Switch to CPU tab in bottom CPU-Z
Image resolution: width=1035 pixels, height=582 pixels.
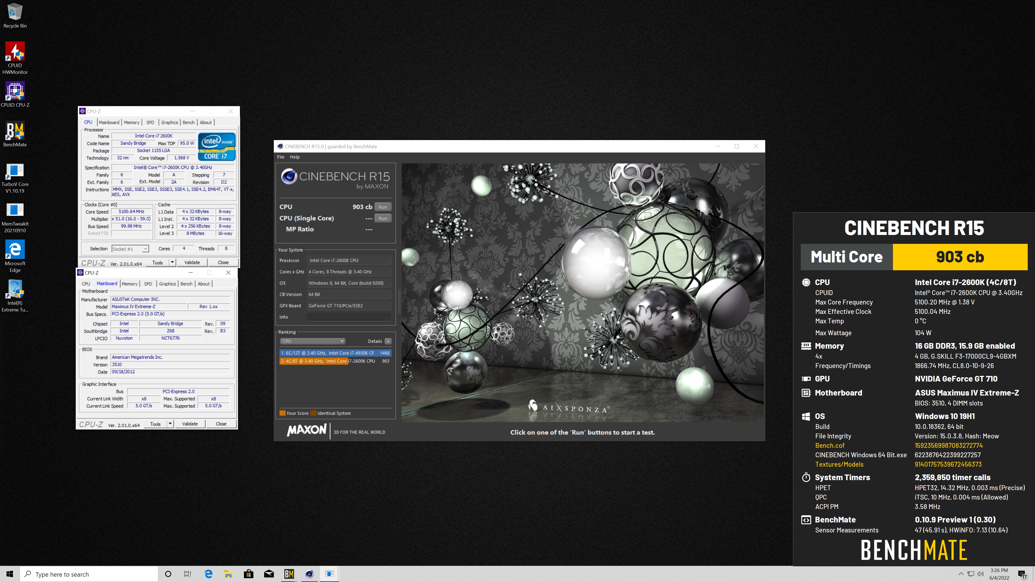coord(86,283)
